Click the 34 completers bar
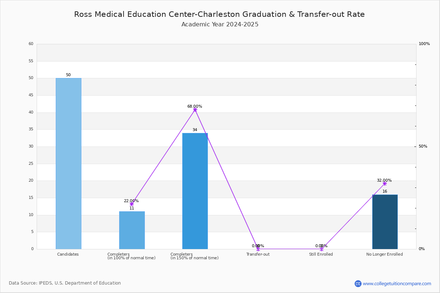440x293 pixels. [x=195, y=191]
